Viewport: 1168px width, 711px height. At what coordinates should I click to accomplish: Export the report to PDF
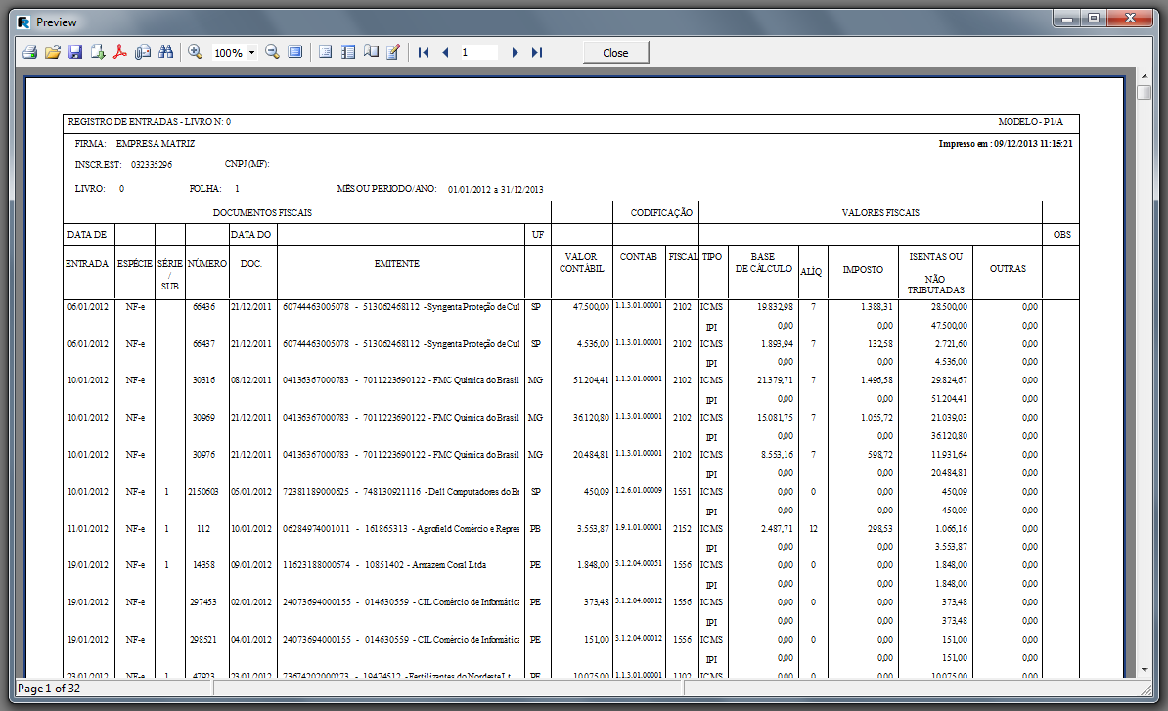pyautogui.click(x=120, y=52)
